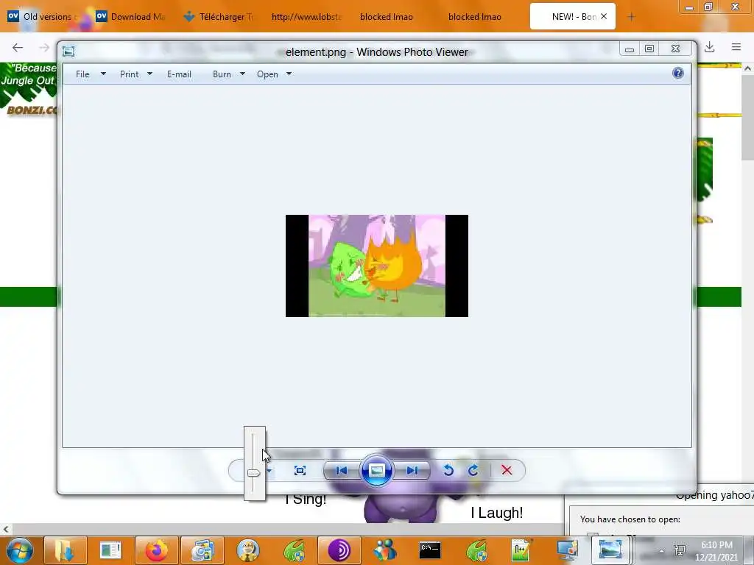Open the Print menu in Photo Viewer

[130, 74]
